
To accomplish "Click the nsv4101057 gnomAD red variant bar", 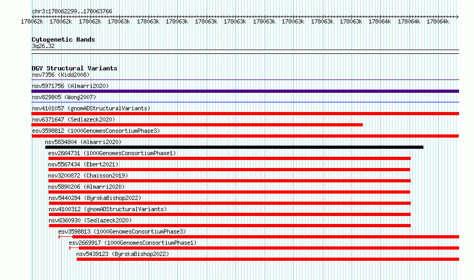I will click(x=245, y=114).
